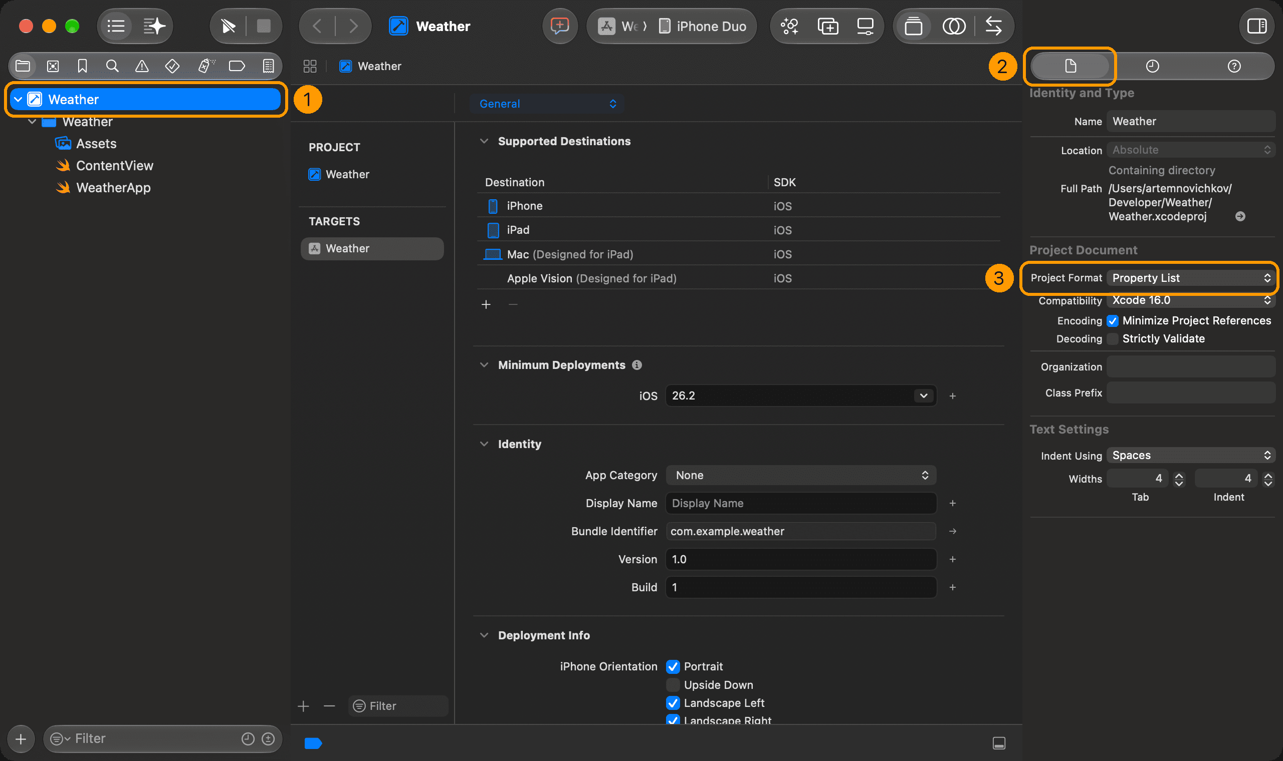Open the Project Format dropdown

[x=1191, y=278]
